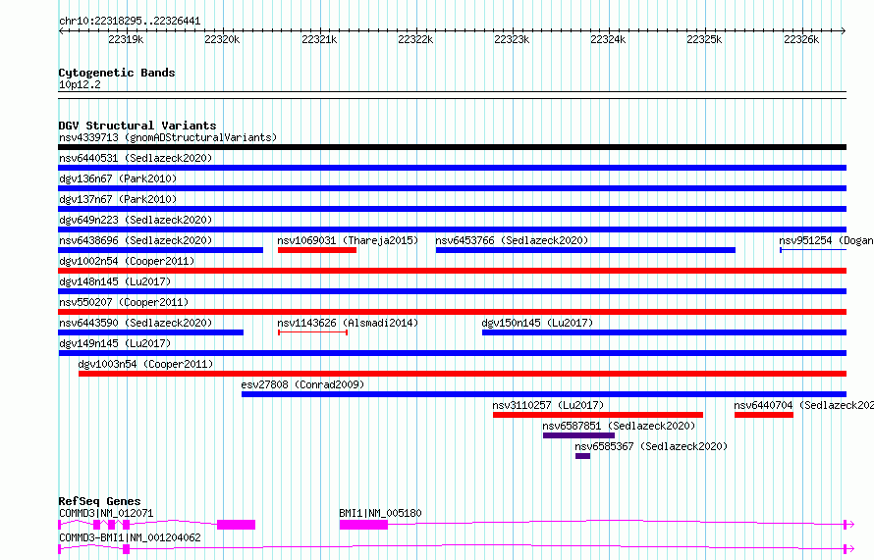Image resolution: width=874 pixels, height=560 pixels.
Task: Click the BMI1|NM_005180 gene label
Action: [x=380, y=513]
